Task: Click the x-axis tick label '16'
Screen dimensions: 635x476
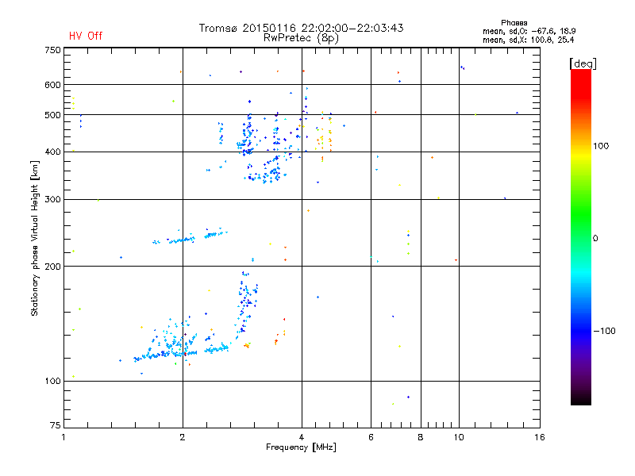Action: point(540,437)
